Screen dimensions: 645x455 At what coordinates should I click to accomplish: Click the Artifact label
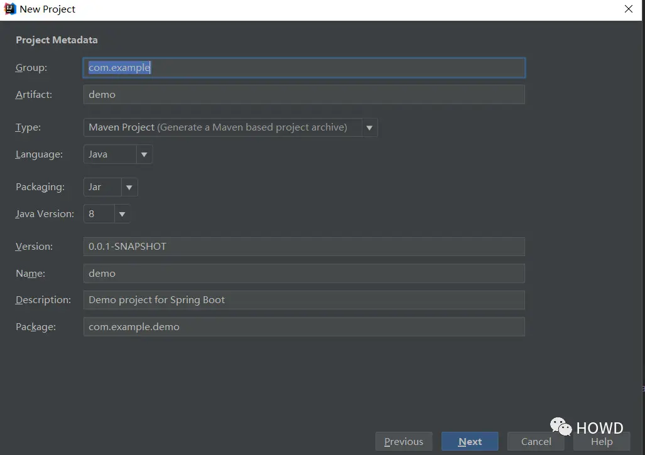click(34, 95)
